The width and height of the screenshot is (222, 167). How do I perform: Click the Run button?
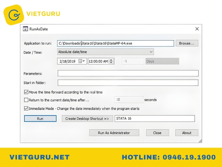(40, 119)
